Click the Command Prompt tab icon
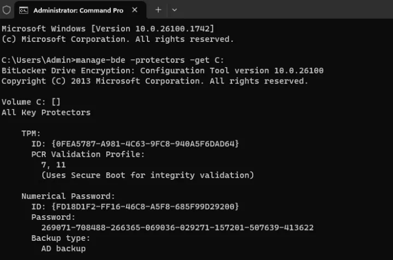Viewport: 393px width, 260px height. (24, 10)
